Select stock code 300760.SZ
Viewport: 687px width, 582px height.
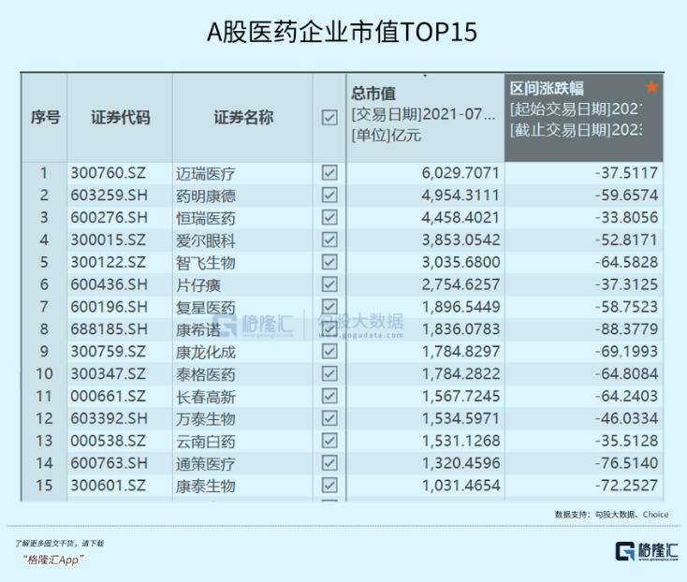(x=108, y=173)
